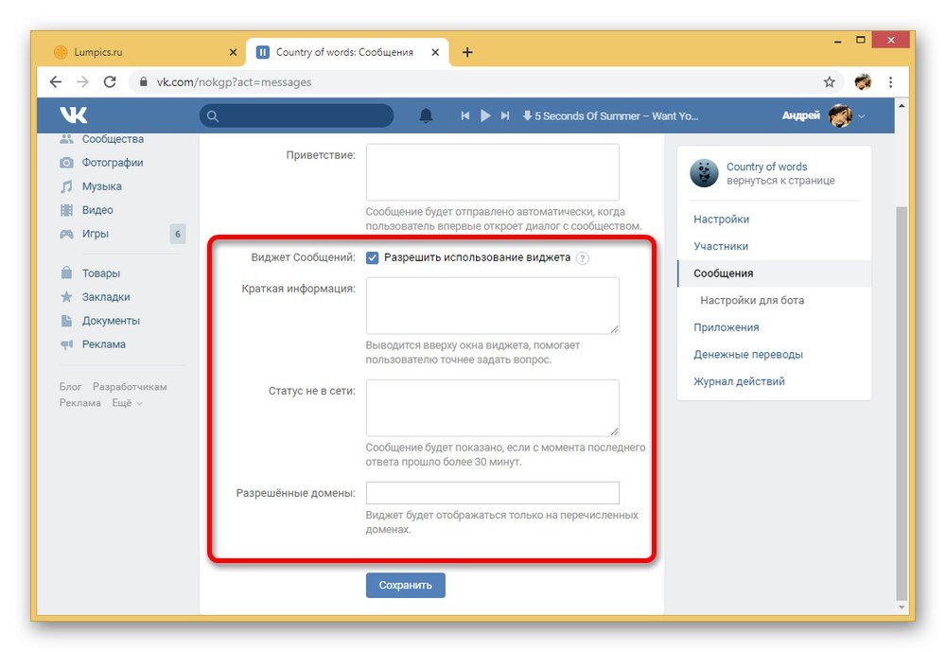The width and height of the screenshot is (946, 652).
Task: Open Участники in community menu
Action: tap(720, 246)
